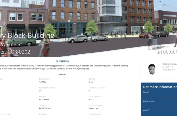Screen dimensions: 177x116
Task: Click the DESCRIPTION section heading
Action: (62, 61)
